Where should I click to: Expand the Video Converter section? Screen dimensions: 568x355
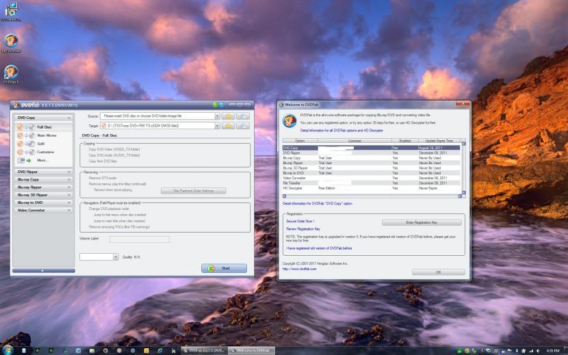pyautogui.click(x=42, y=210)
